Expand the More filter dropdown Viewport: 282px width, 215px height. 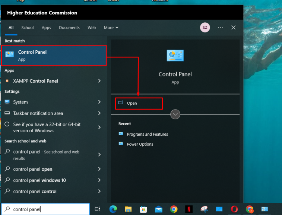pyautogui.click(x=111, y=28)
